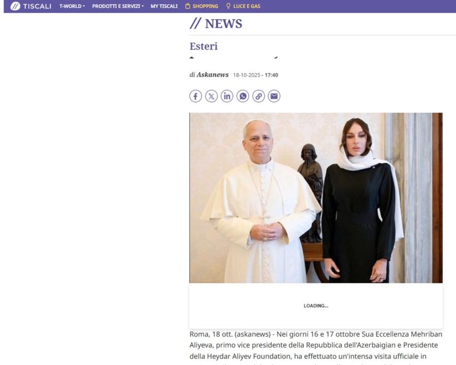Click the LOADING placeholder area
456x365 pixels.
316,306
